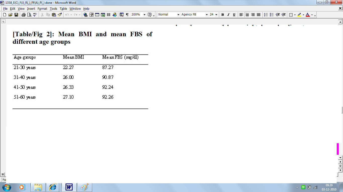Toggle Bold formatting
Image resolution: width=343 pixels, height=192 pixels.
coord(222,15)
